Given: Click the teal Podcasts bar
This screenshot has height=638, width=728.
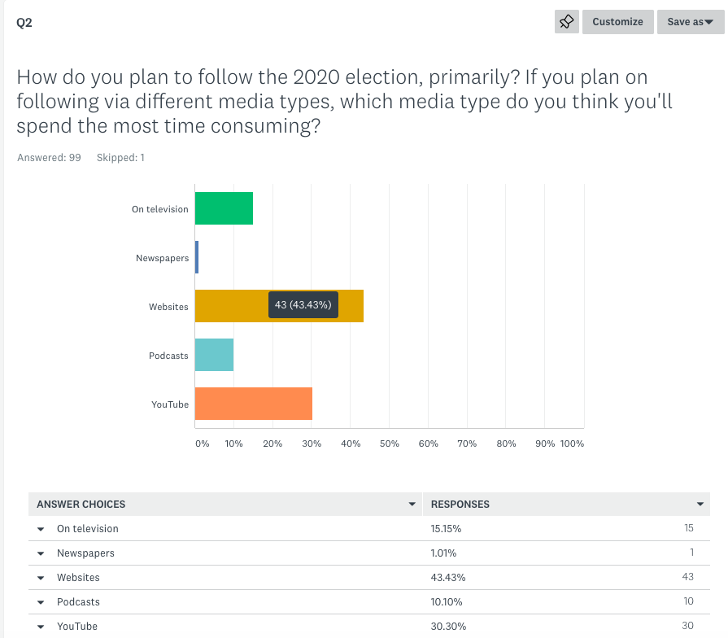Looking at the screenshot, I should point(214,355).
